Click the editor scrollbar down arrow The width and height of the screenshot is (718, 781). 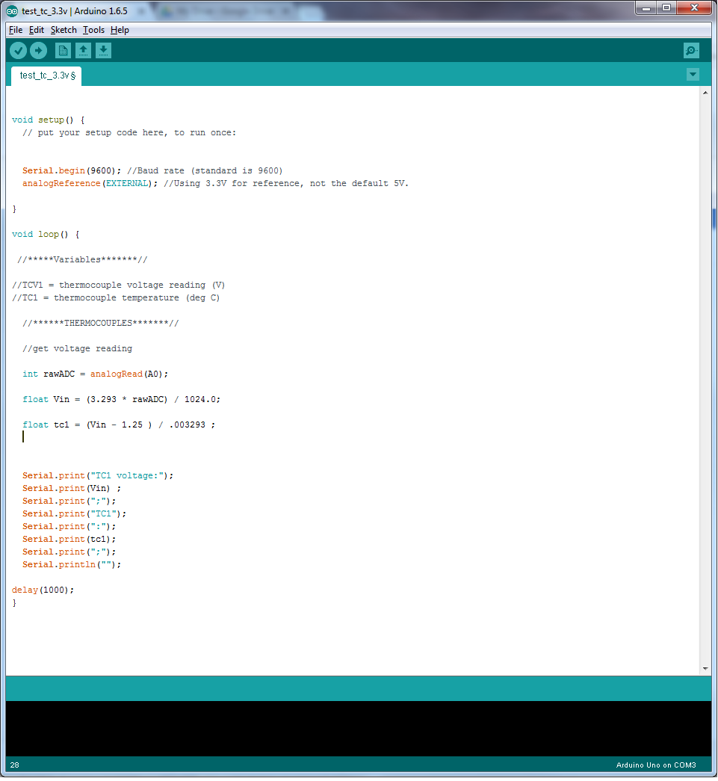705,669
